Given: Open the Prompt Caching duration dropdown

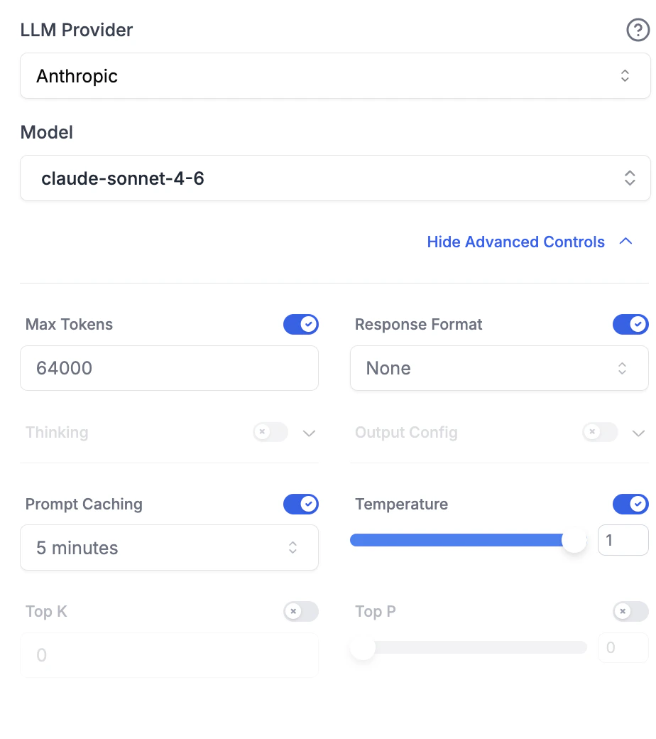Looking at the screenshot, I should tap(169, 547).
